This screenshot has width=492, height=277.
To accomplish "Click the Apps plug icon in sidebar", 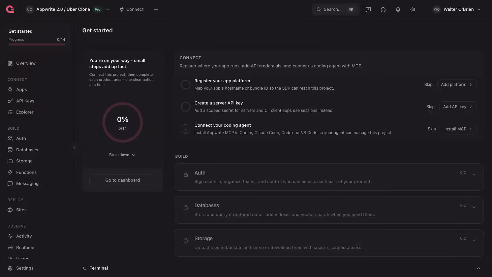I will (x=10, y=90).
